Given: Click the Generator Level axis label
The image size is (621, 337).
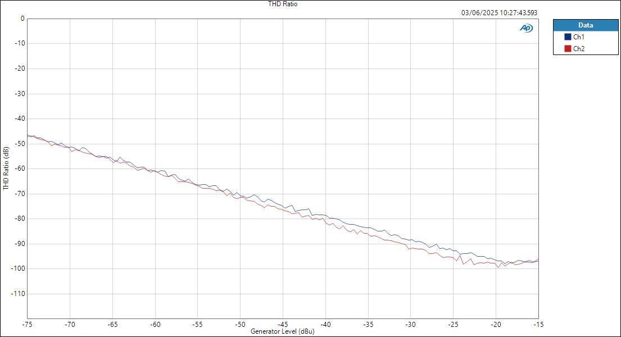Looking at the screenshot, I should click(283, 331).
